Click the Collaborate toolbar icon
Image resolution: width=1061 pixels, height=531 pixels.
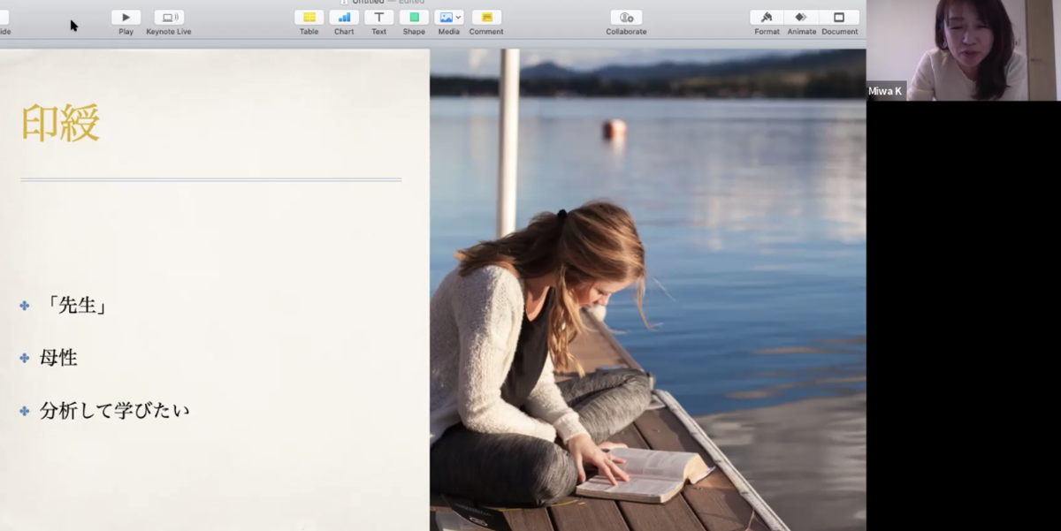click(x=626, y=18)
